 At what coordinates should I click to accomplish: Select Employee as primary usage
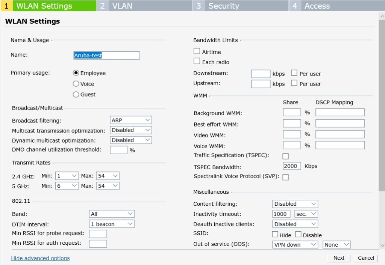[x=76, y=73]
